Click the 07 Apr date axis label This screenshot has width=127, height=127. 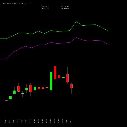[6, 121]
